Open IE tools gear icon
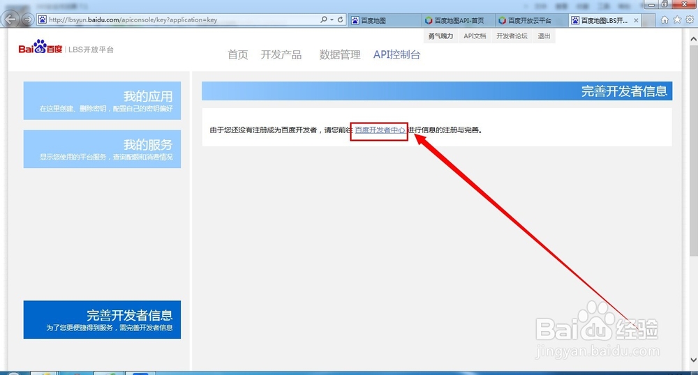The width and height of the screenshot is (698, 375). 690,20
